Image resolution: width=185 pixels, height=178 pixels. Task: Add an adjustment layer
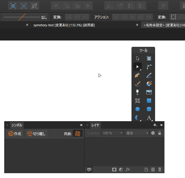click(x=121, y=170)
